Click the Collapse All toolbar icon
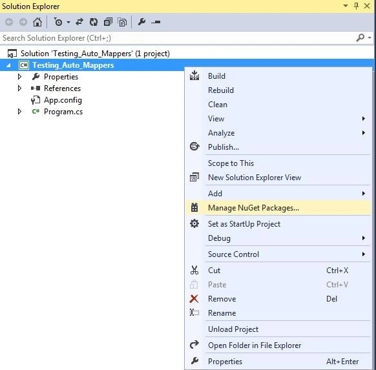Screen dimensions: 376x370 [108, 22]
